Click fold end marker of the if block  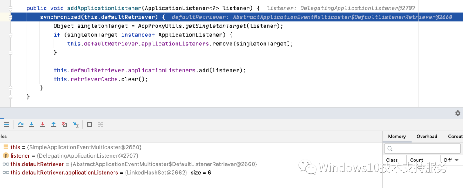(x=11, y=53)
